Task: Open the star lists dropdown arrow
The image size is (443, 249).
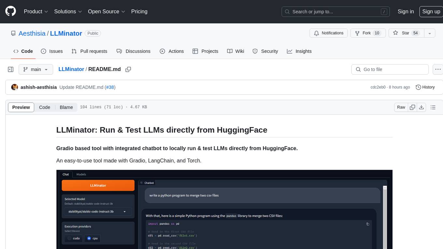Action: [430, 33]
